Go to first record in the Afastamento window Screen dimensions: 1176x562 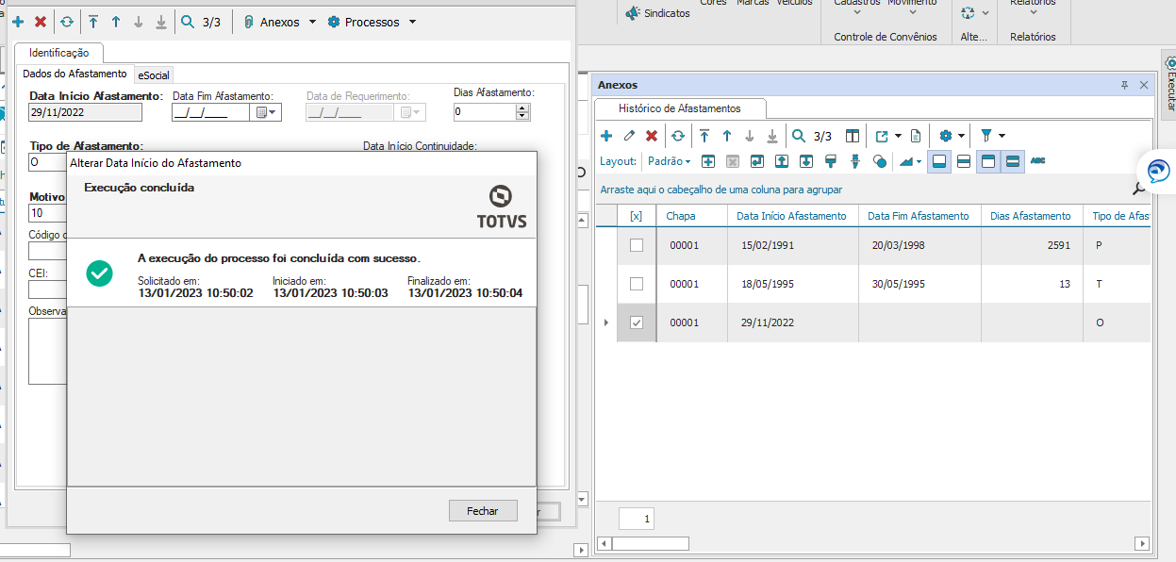tap(93, 22)
